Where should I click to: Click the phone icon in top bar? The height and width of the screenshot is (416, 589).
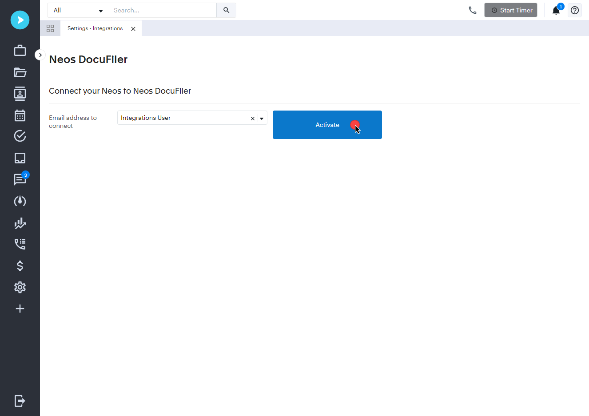click(473, 10)
